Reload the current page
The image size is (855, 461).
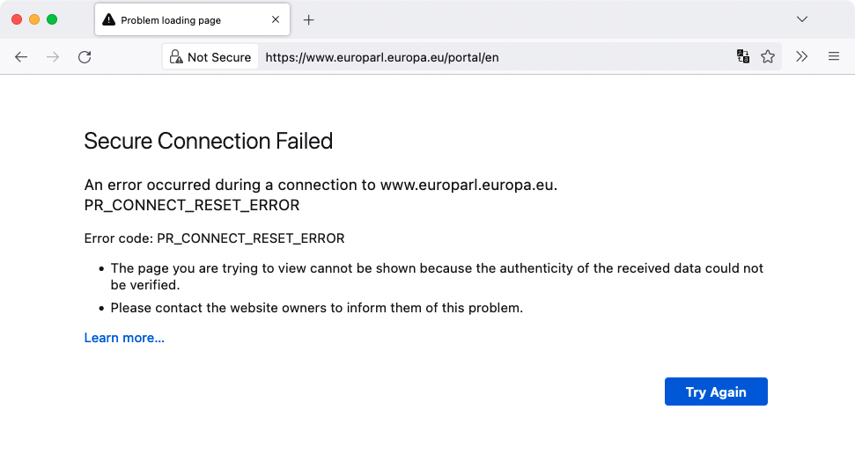tap(85, 56)
